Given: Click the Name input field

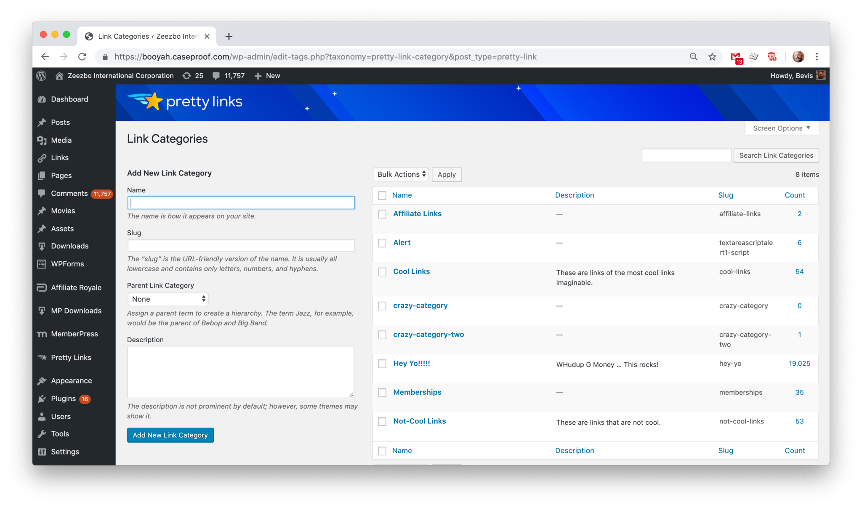Looking at the screenshot, I should [240, 203].
